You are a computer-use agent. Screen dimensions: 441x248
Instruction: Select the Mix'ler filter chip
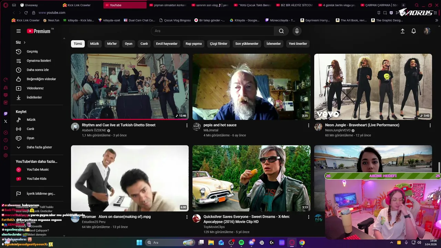click(112, 44)
